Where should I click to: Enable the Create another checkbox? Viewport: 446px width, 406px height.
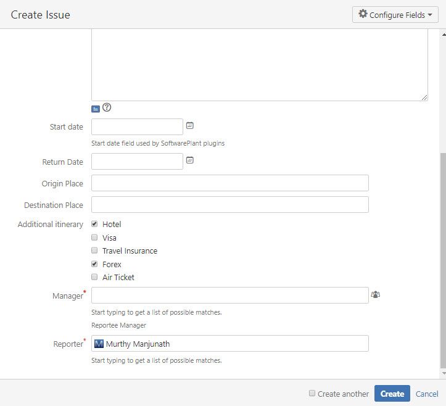click(x=312, y=393)
